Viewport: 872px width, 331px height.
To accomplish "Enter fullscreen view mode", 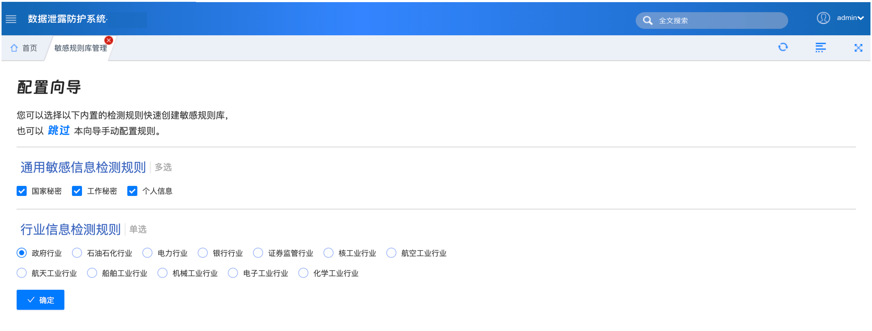I will (x=859, y=48).
